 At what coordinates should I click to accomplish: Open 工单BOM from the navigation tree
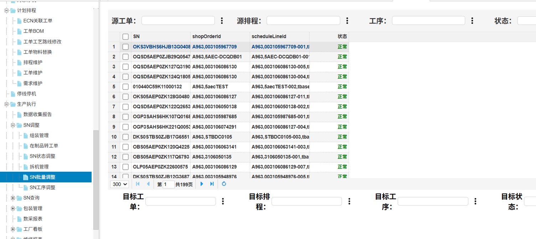[33, 31]
